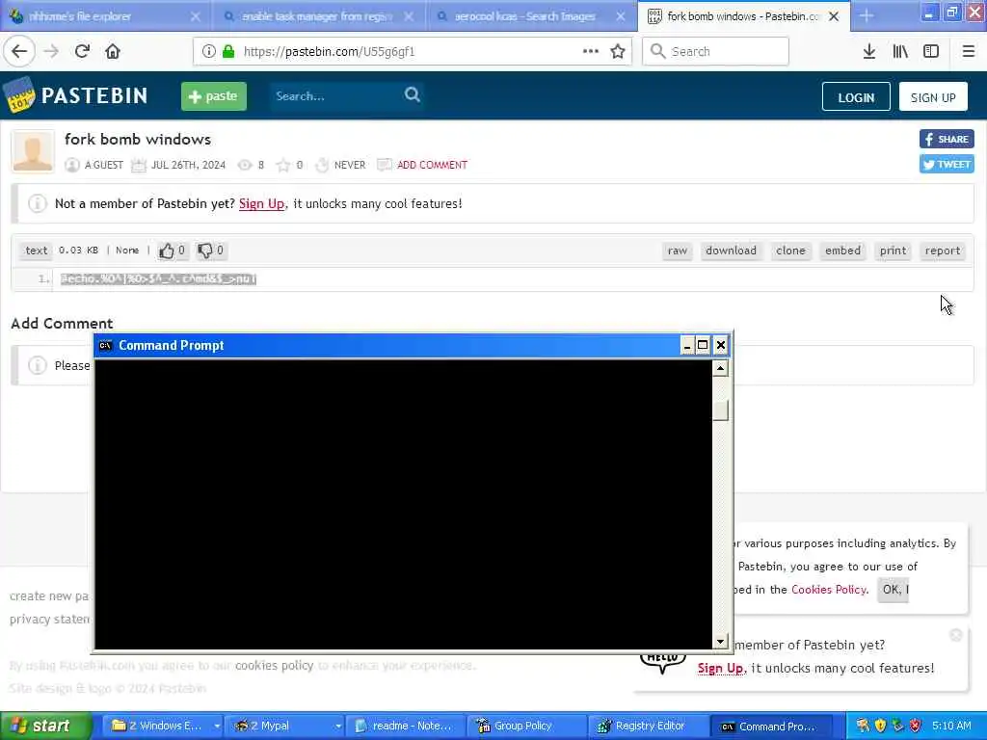
Task: Click Sign Up link in member notice
Action: (261, 204)
